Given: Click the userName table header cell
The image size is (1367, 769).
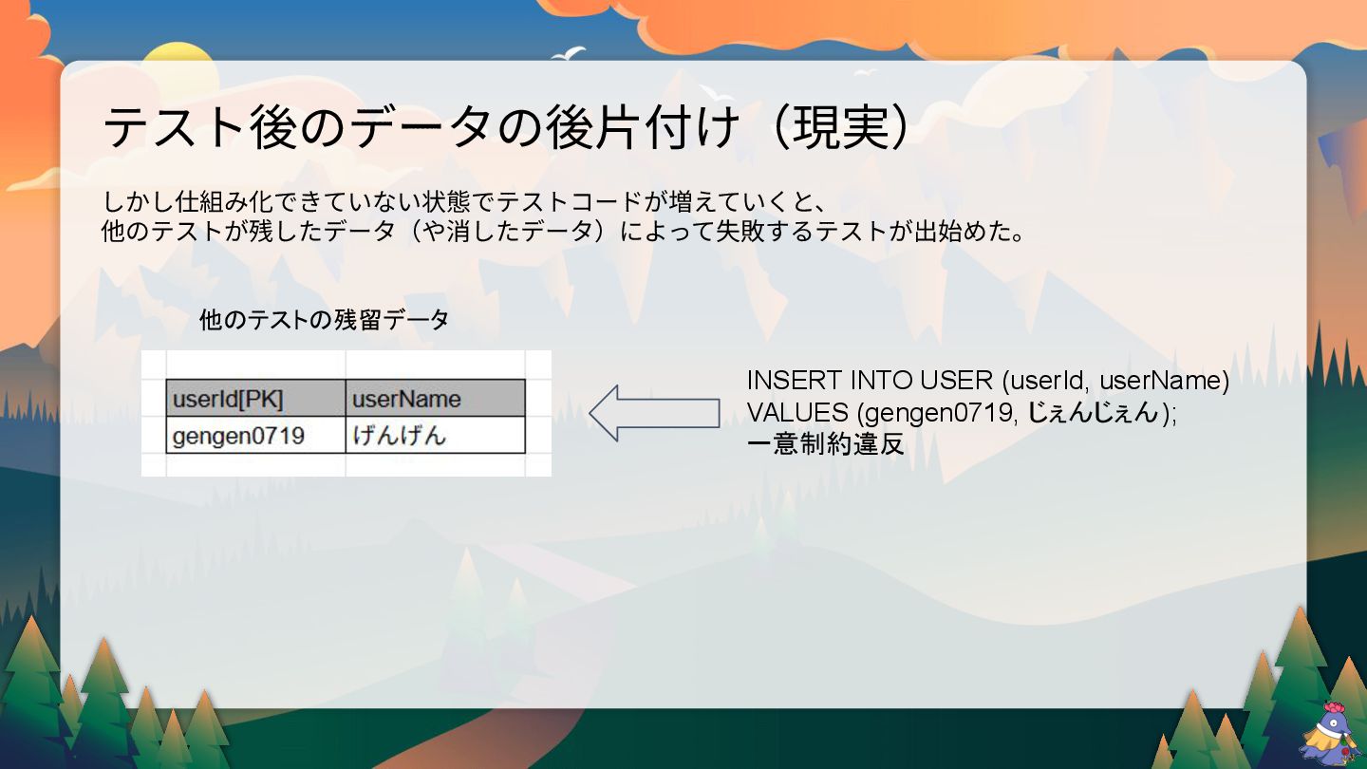Looking at the screenshot, I should (x=435, y=398).
